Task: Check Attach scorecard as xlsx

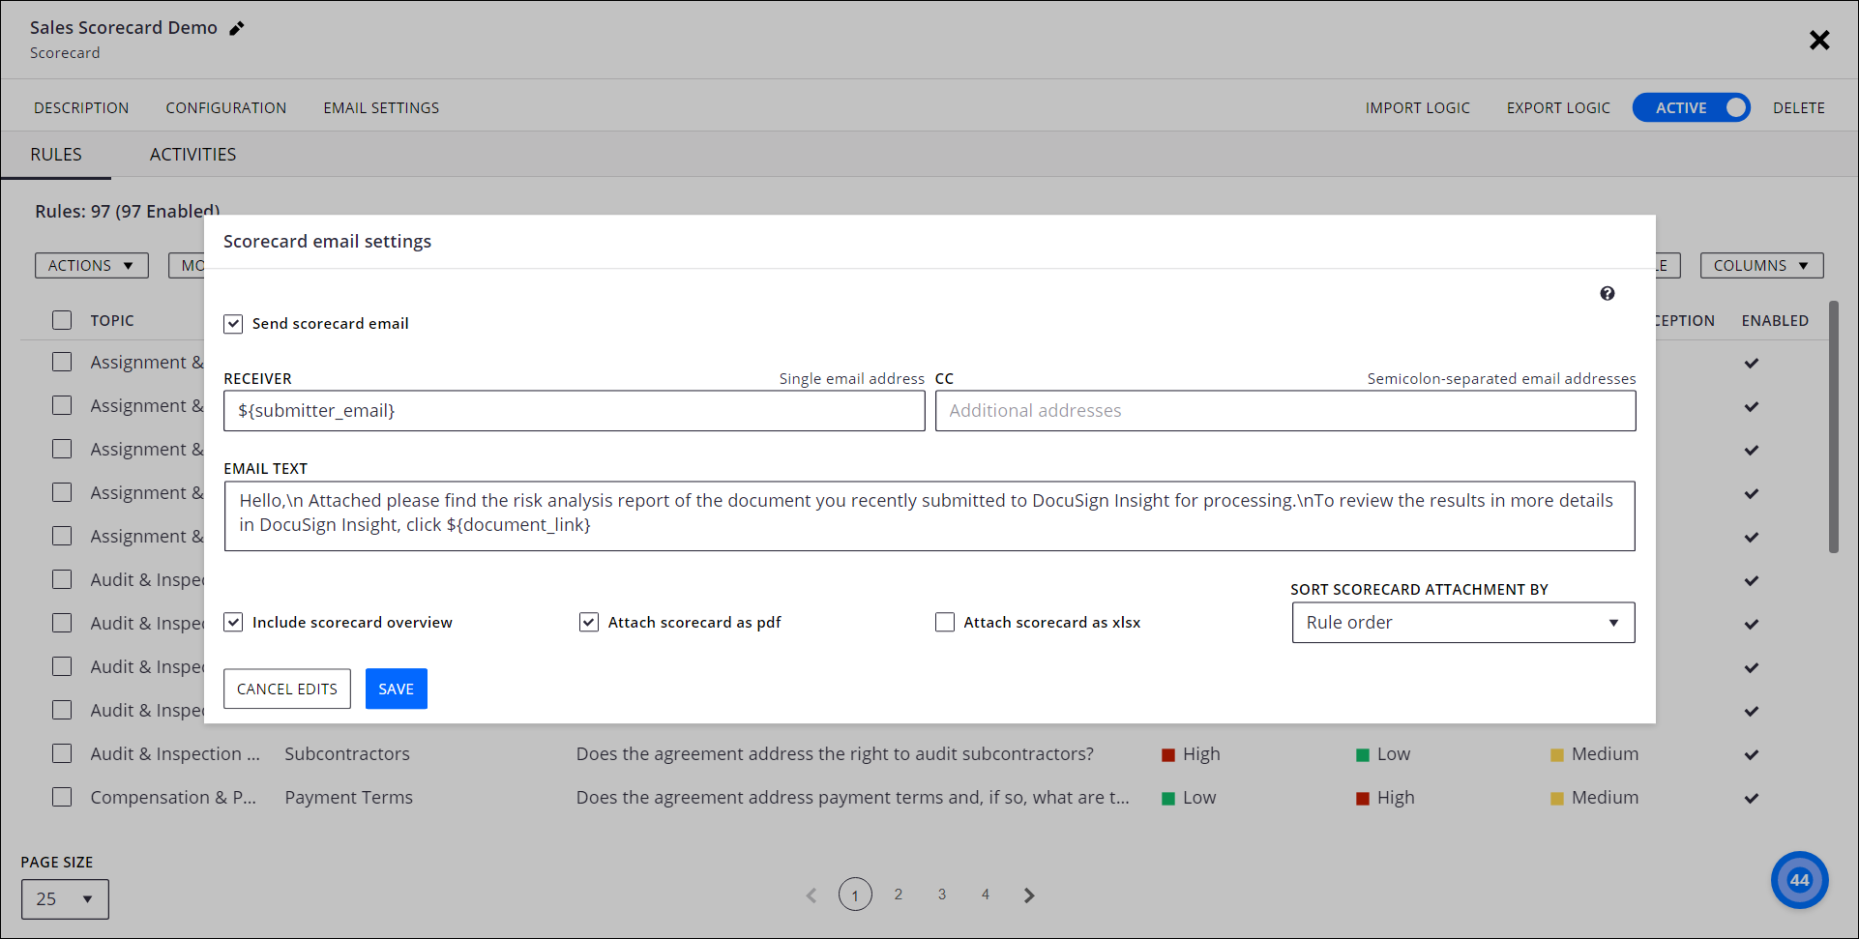Action: (945, 622)
